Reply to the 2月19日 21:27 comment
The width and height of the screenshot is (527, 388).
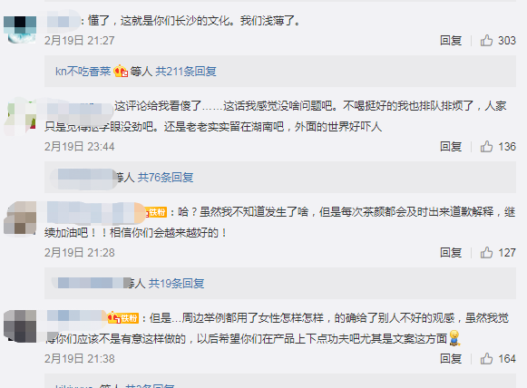(451, 41)
